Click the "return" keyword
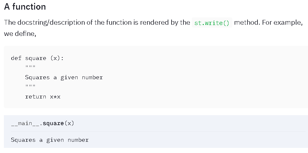The width and height of the screenshot is (308, 153). click(35, 97)
